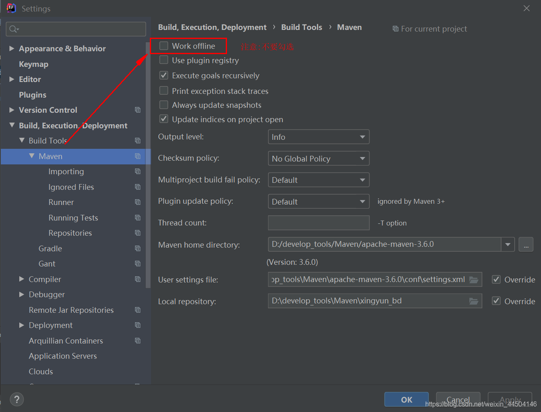
Task: Uncheck Execute goals recursively
Action: 164,75
